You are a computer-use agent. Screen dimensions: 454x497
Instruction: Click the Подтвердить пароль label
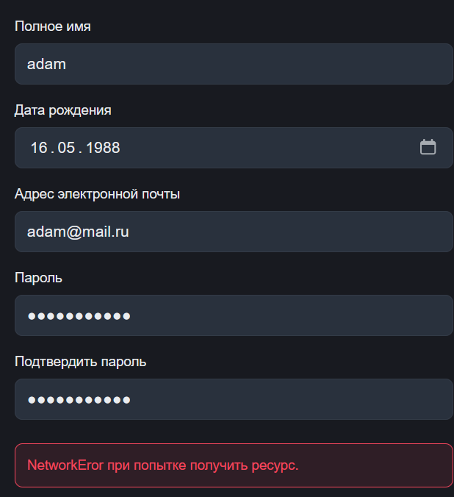click(x=81, y=362)
